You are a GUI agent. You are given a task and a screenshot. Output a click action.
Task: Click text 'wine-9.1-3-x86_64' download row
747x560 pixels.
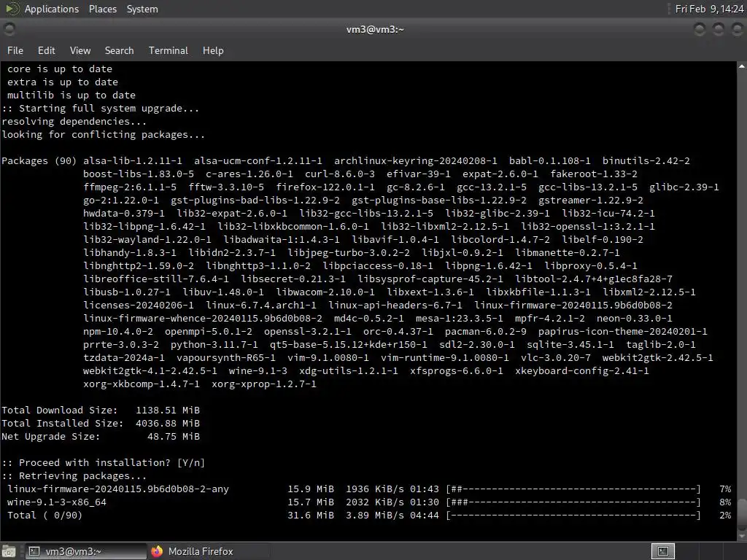pos(57,502)
